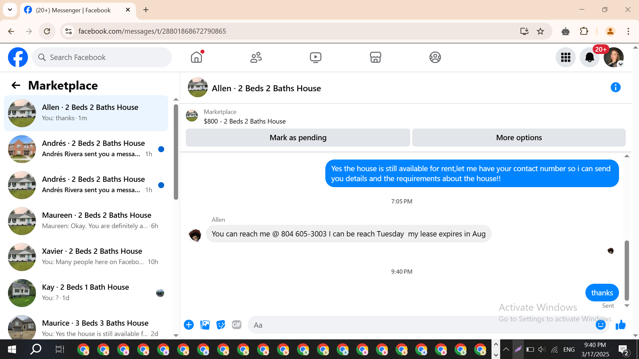The image size is (639, 359).
Task: Click the browser tab search dropdown arrow
Action: click(10, 10)
